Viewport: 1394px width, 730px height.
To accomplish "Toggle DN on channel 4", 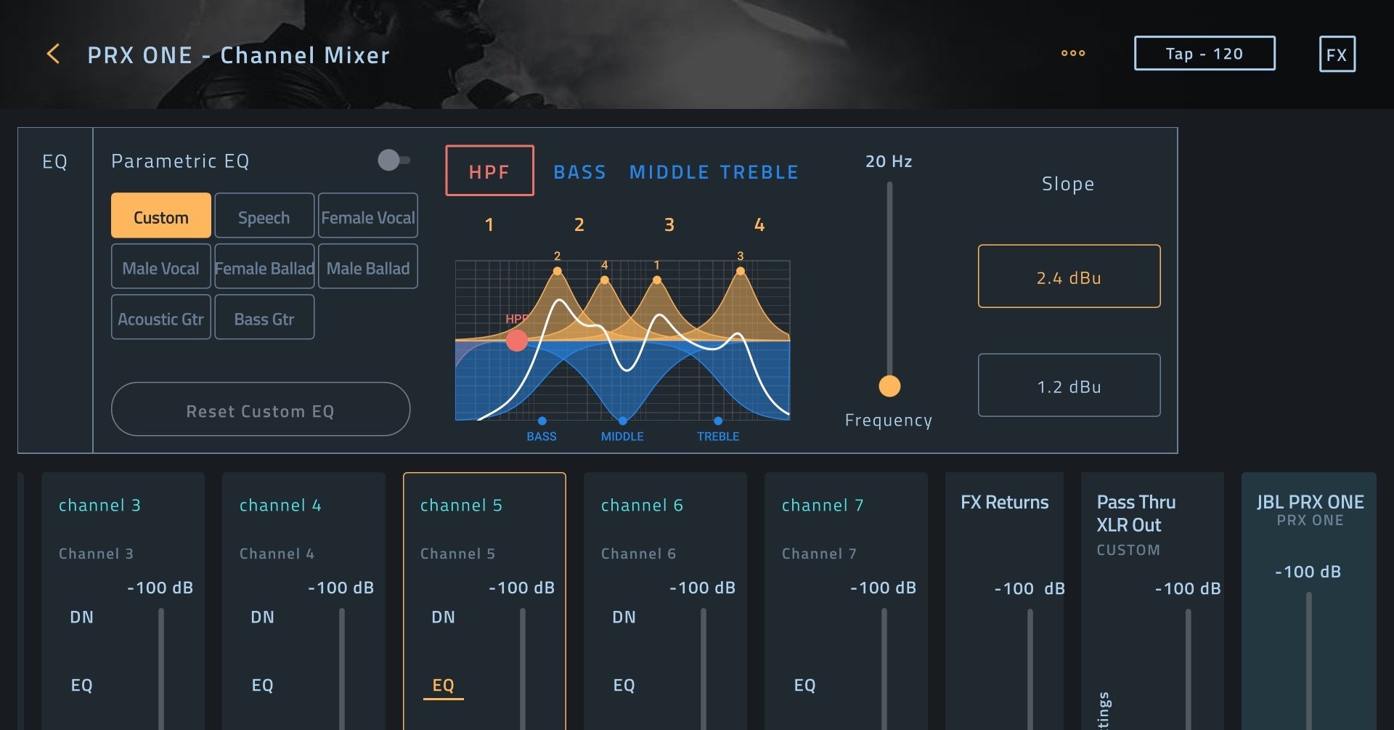I will pyautogui.click(x=263, y=617).
